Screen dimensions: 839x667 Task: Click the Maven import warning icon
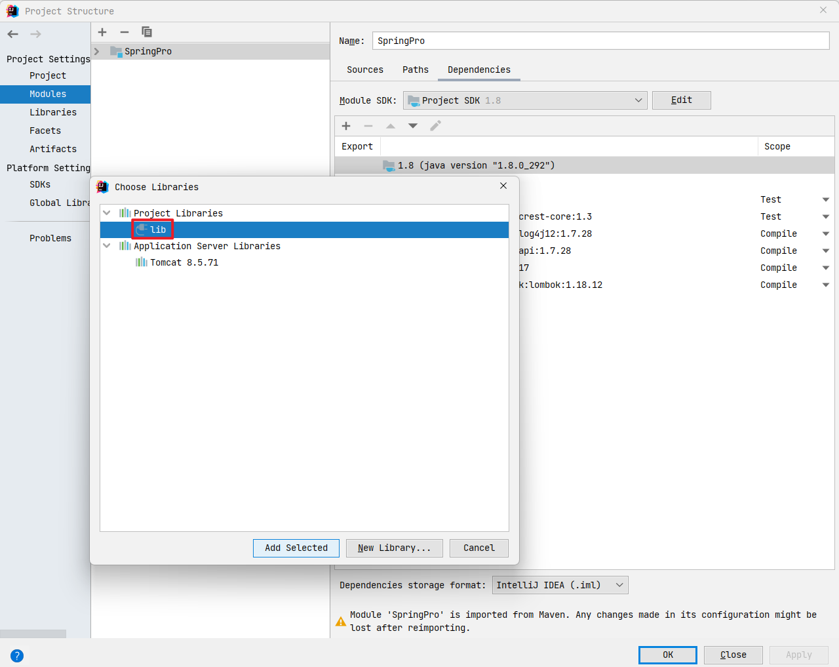coord(341,622)
